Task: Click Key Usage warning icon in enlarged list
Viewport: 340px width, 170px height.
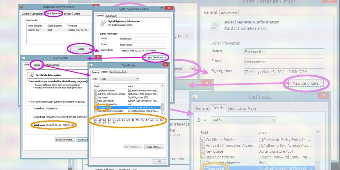Action: [202, 151]
